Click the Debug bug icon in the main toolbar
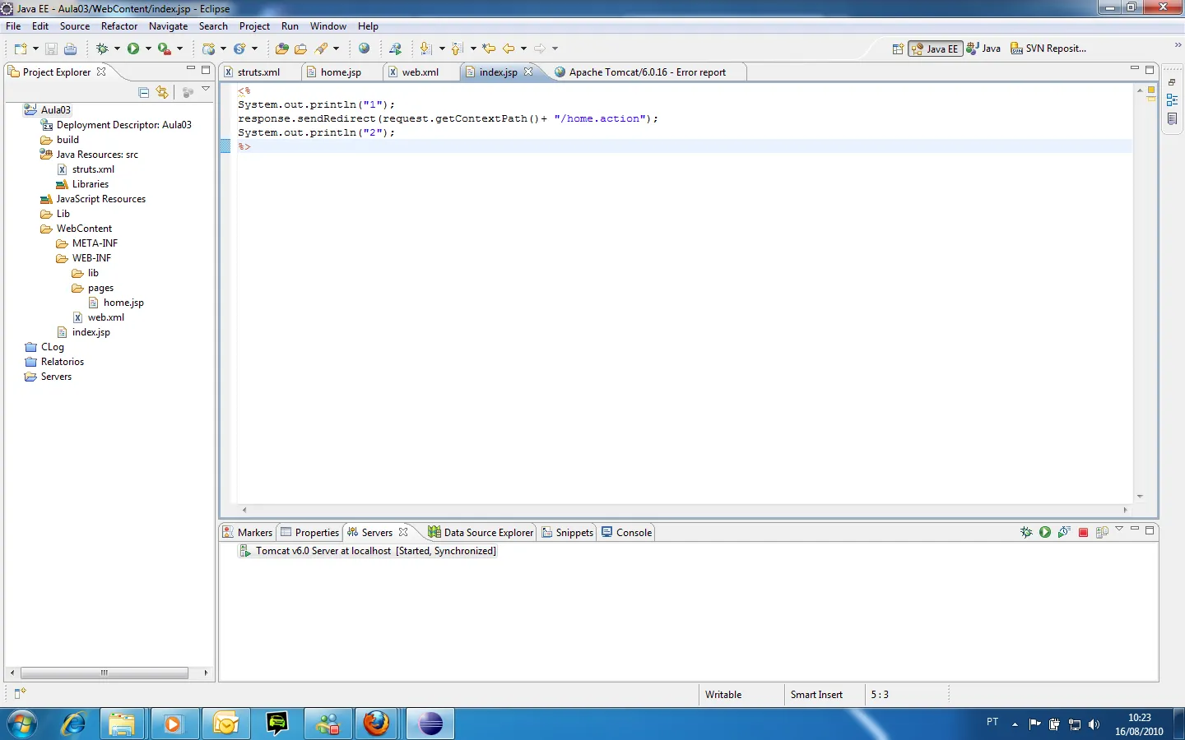1185x740 pixels. coord(102,49)
